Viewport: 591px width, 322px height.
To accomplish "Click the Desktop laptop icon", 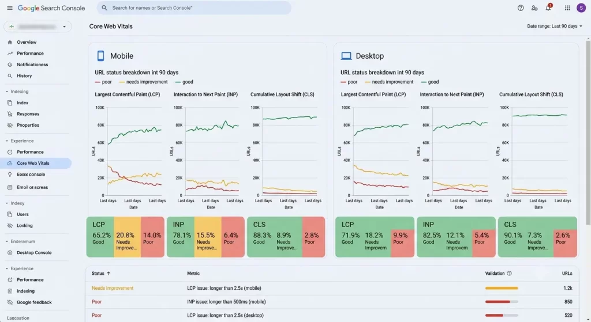I will (x=346, y=56).
